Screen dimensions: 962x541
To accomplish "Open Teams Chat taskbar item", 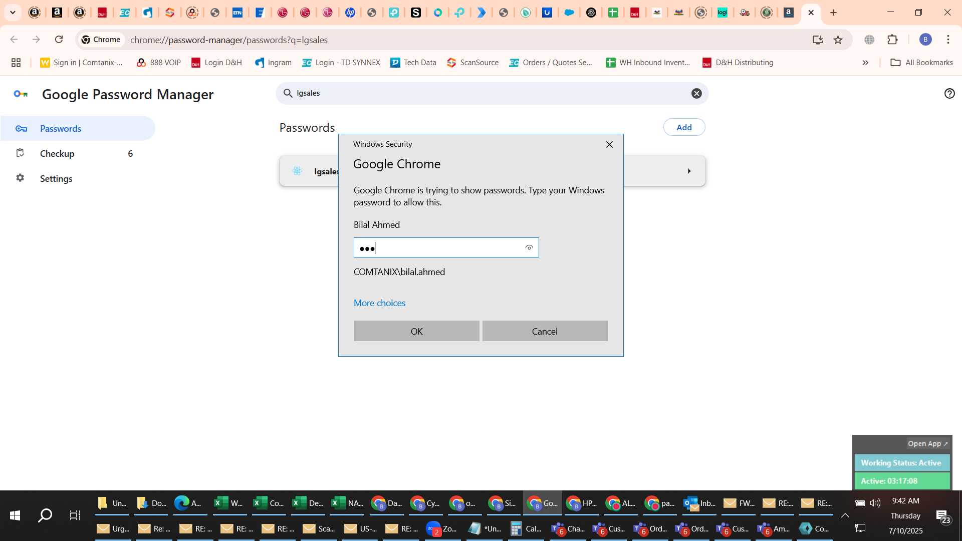I will (568, 528).
